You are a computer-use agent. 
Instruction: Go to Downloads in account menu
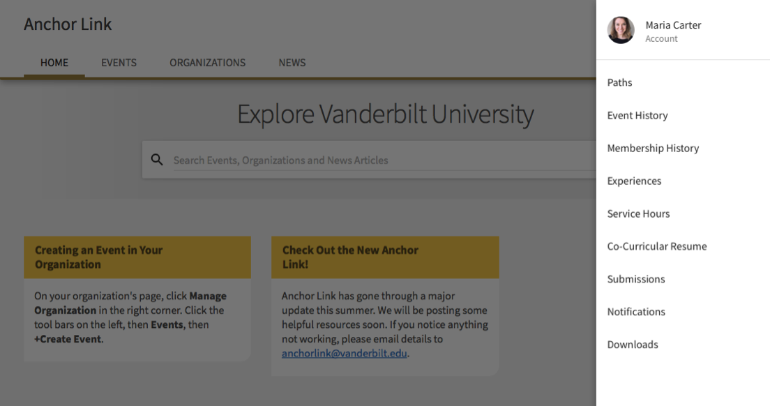632,345
